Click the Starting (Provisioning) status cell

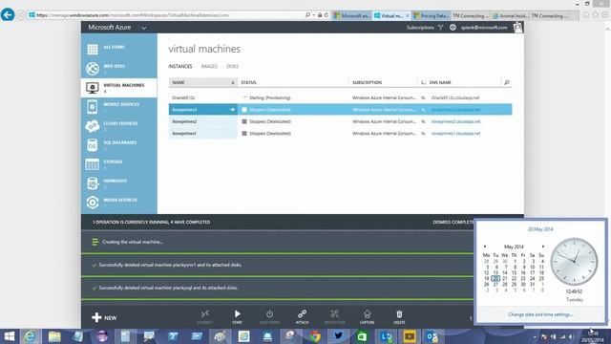pos(269,97)
